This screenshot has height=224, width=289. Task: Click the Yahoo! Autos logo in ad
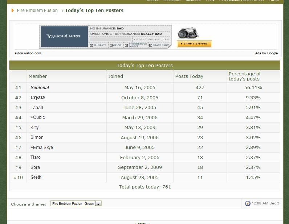tap(64, 36)
